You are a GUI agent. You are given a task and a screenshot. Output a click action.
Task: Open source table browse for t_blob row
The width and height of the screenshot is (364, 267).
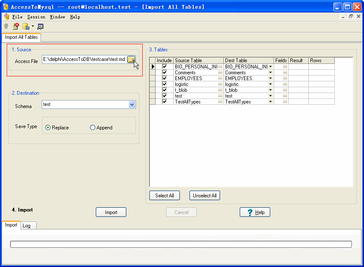click(220, 90)
